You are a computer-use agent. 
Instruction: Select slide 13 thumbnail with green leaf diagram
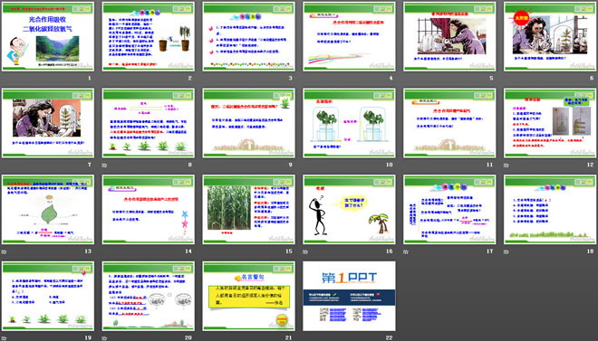click(48, 209)
